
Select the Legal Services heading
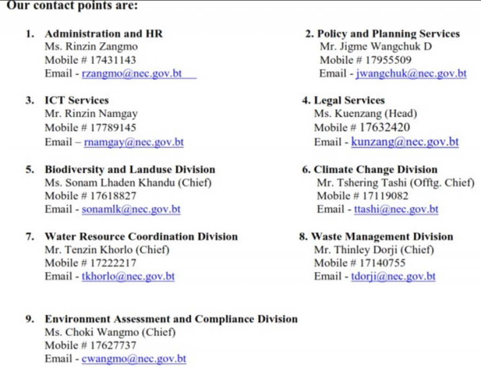click(349, 100)
